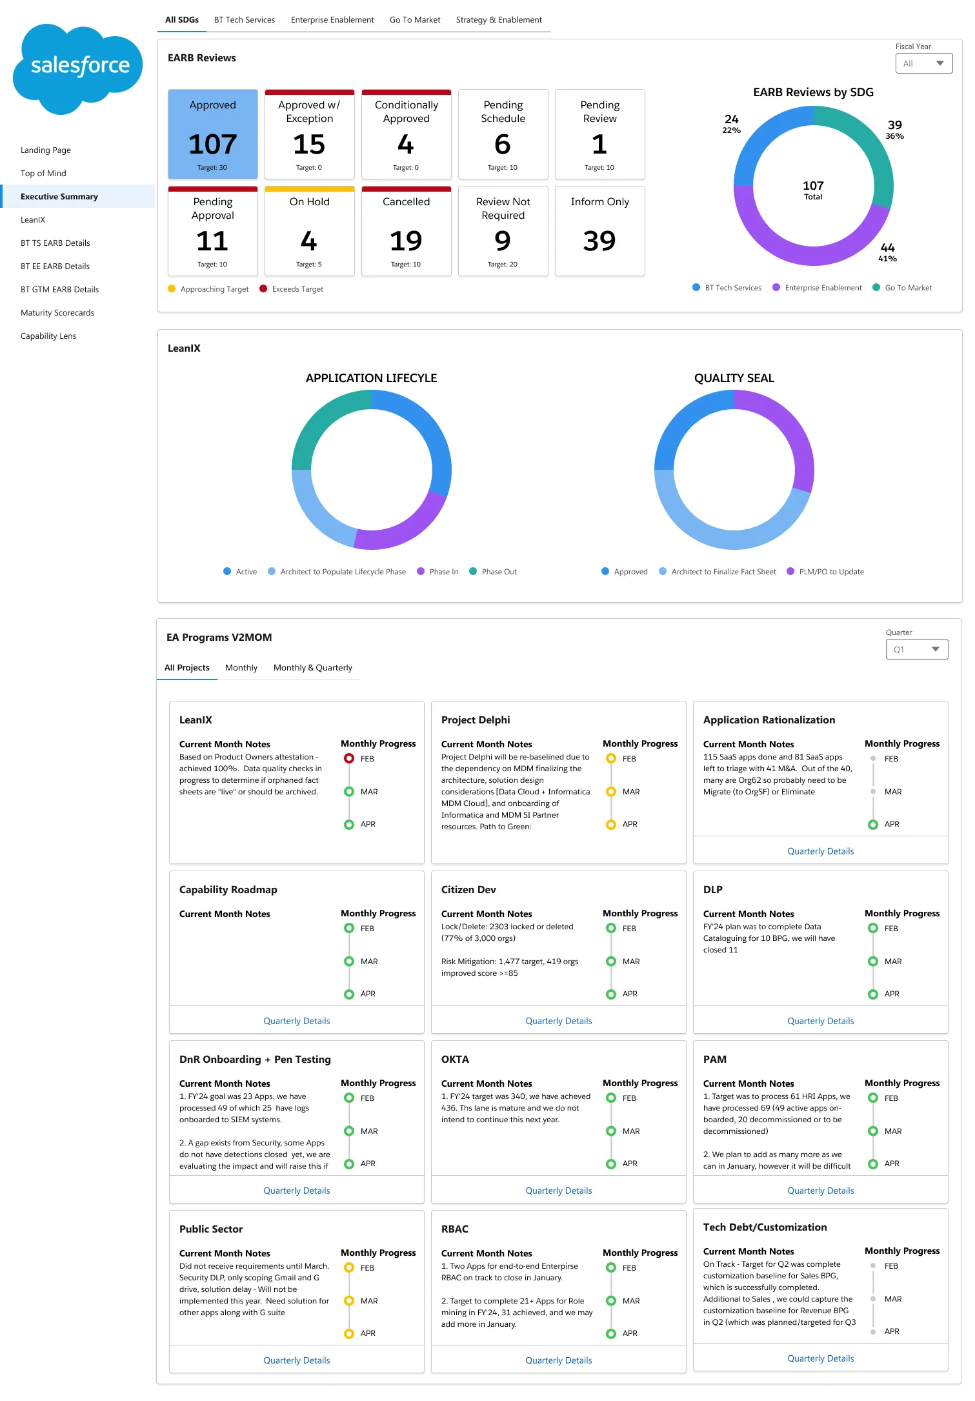Image resolution: width=975 pixels, height=1401 pixels.
Task: Toggle Active lifecycle legend dot
Action: (227, 572)
